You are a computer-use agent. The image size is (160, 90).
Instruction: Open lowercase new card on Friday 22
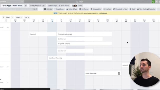click(125, 65)
